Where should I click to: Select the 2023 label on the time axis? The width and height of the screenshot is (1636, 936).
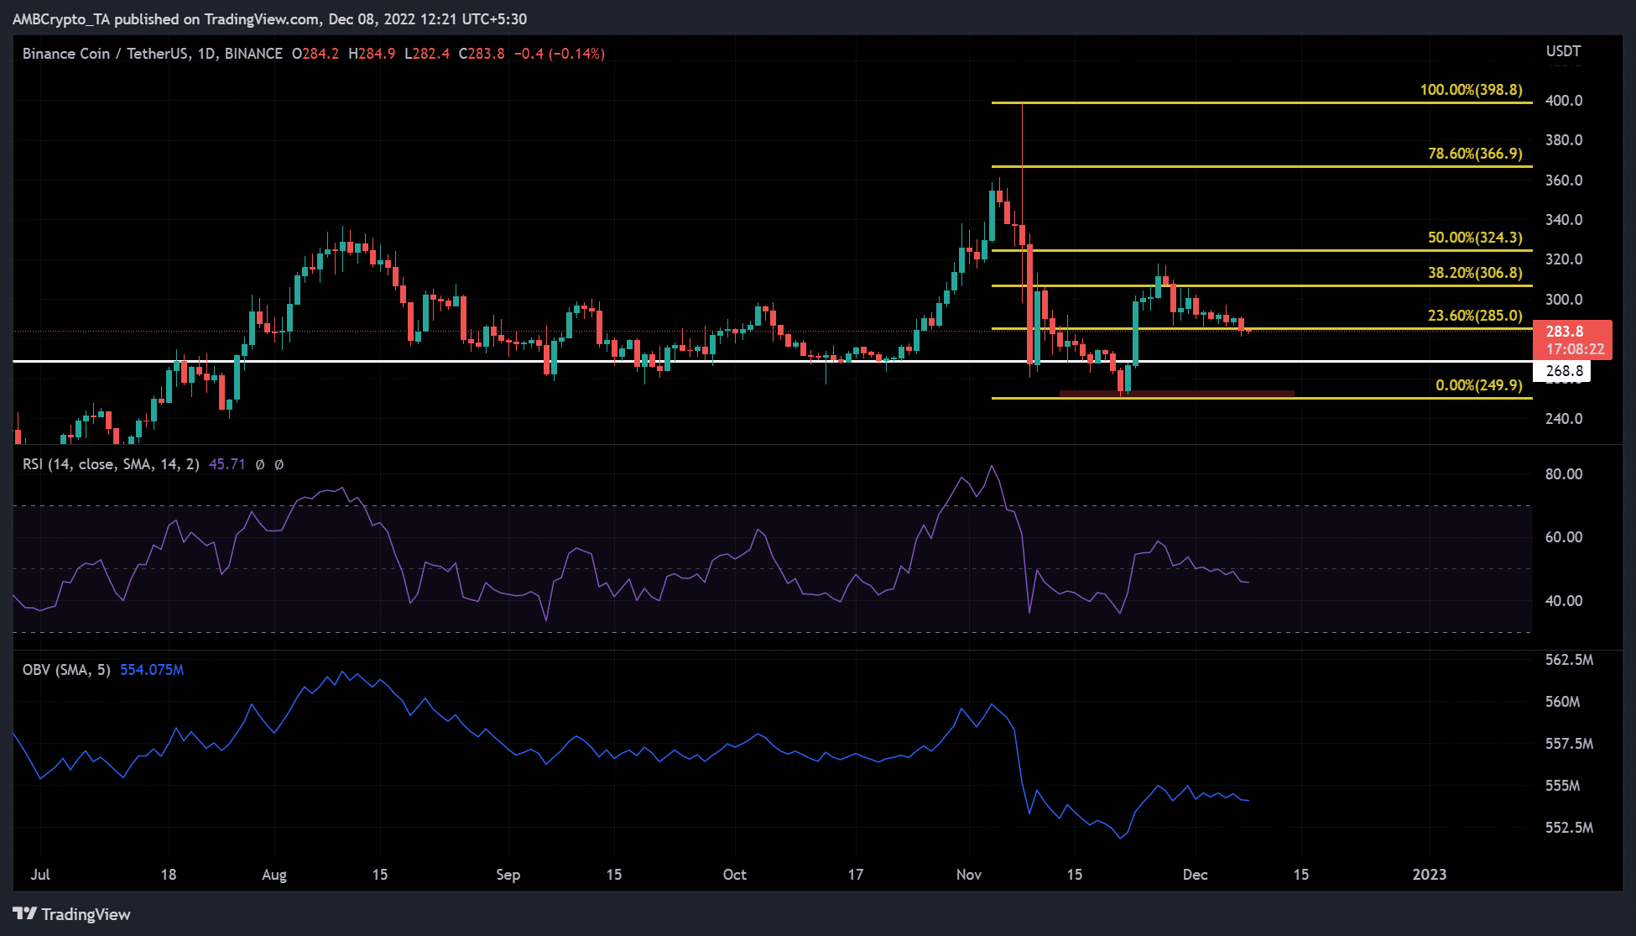pos(1431,874)
